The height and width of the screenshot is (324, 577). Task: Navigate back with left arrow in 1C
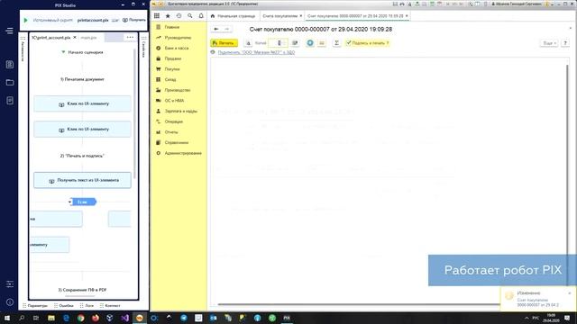coord(216,29)
